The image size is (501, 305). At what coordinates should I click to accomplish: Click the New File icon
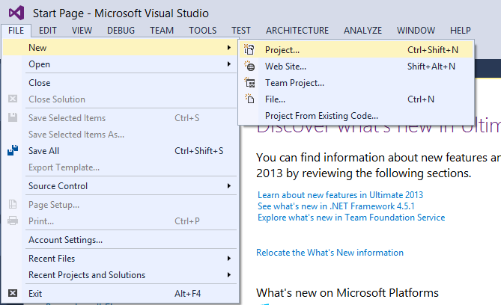coord(250,99)
